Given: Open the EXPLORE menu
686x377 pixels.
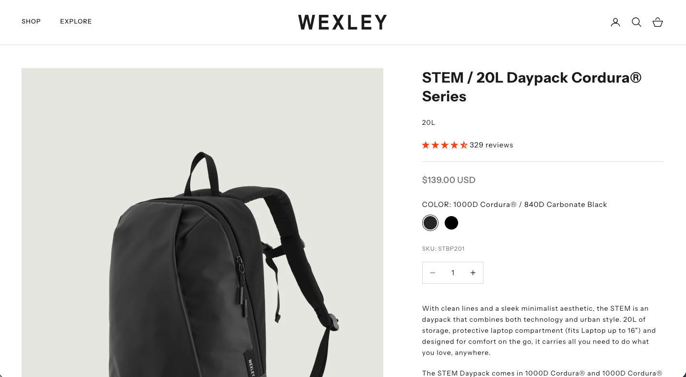Looking at the screenshot, I should [76, 22].
